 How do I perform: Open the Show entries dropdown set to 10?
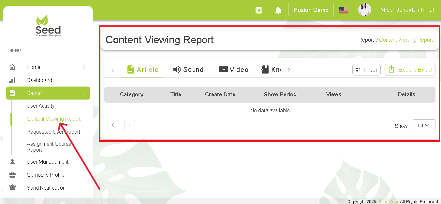(x=424, y=125)
